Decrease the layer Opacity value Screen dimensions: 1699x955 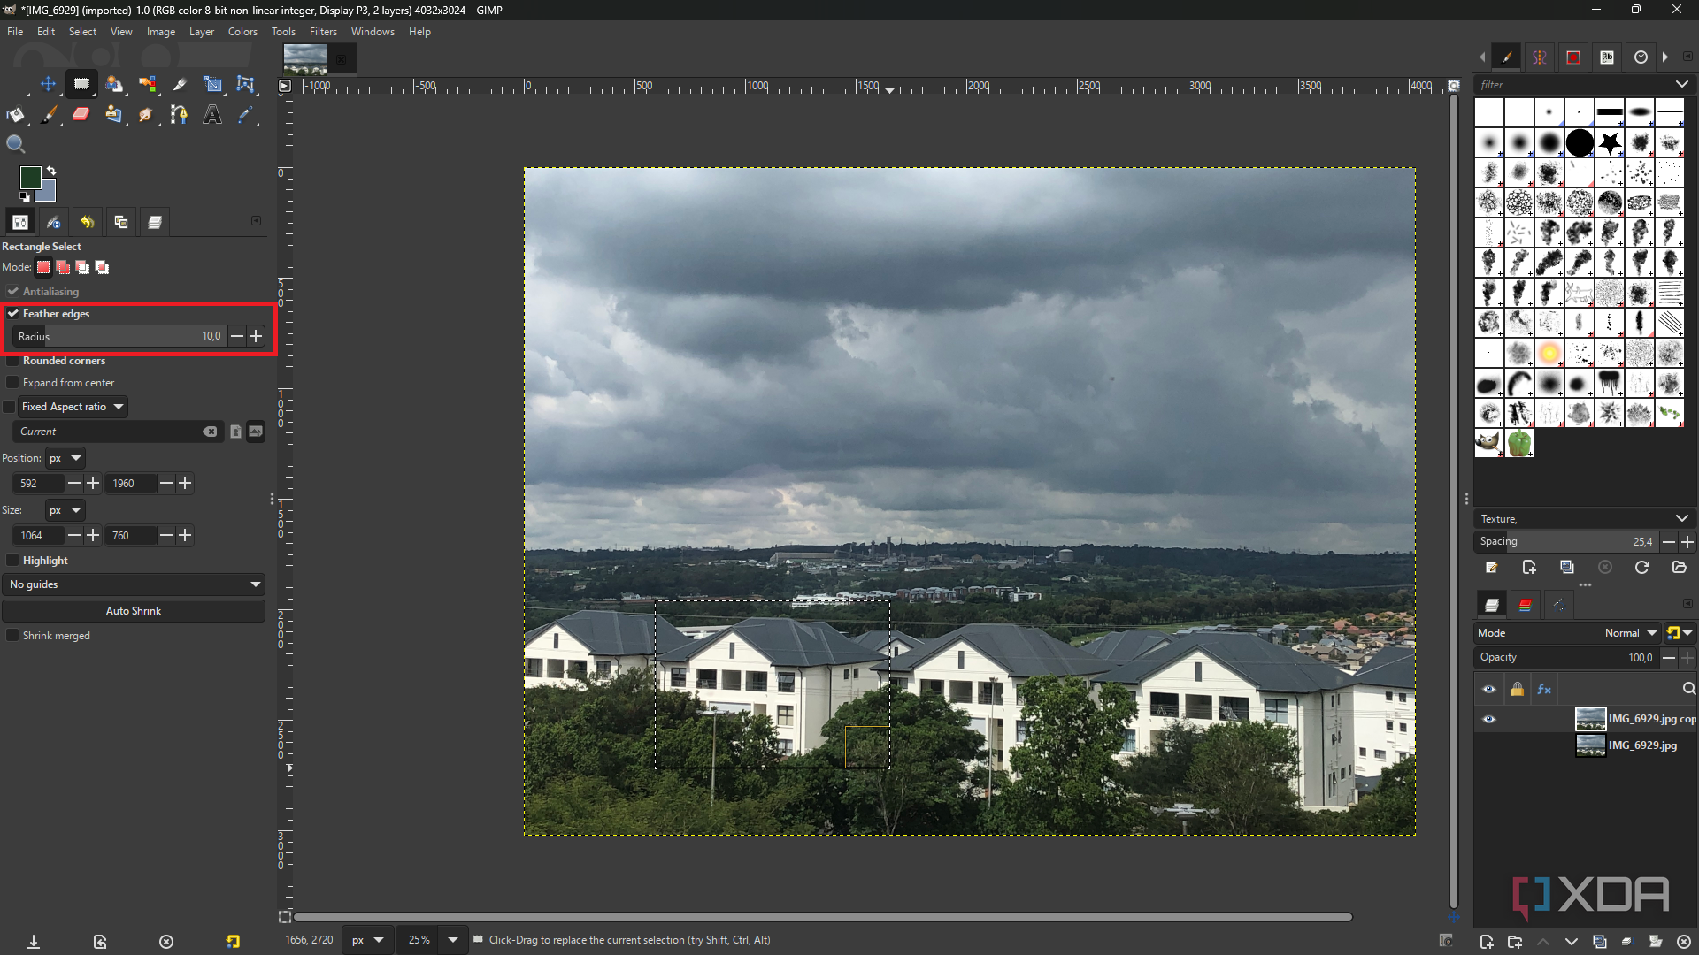(x=1668, y=658)
